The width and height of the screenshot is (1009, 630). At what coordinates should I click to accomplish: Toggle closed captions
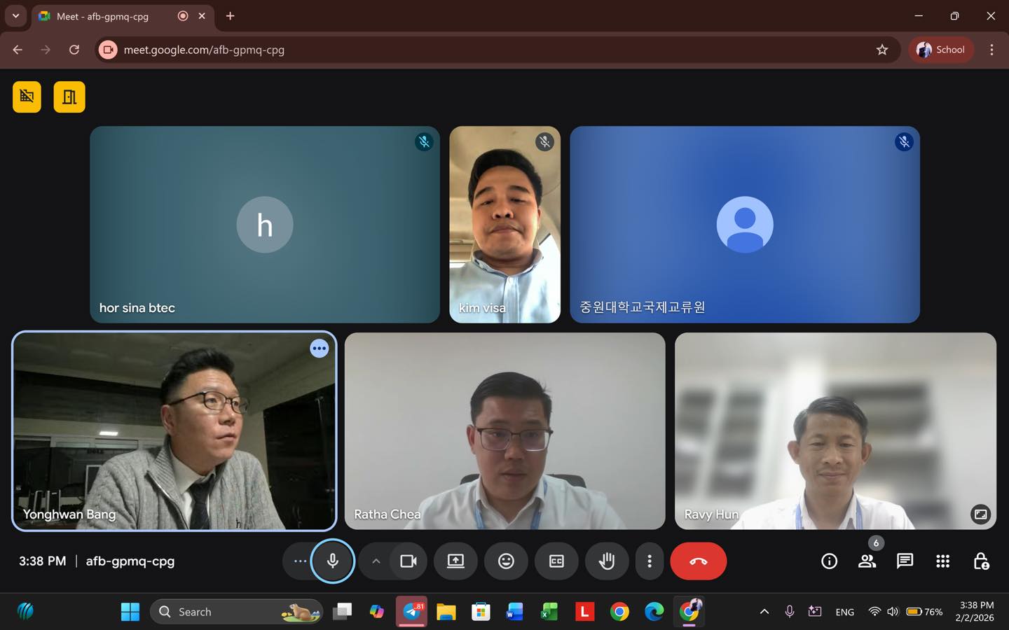(556, 561)
